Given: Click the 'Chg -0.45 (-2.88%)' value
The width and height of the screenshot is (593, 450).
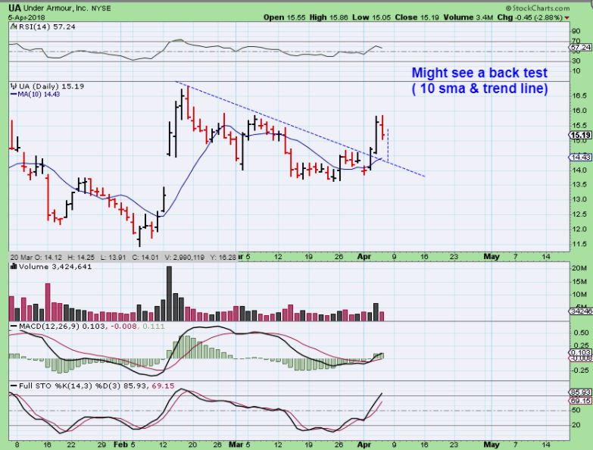Looking at the screenshot, I should 530,17.
